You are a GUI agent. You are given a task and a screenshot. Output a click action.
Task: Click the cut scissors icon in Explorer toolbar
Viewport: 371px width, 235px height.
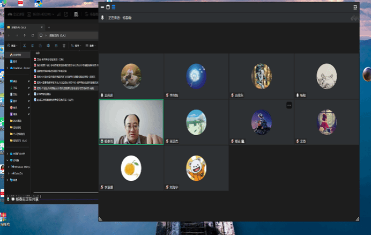pyautogui.click(x=24, y=46)
